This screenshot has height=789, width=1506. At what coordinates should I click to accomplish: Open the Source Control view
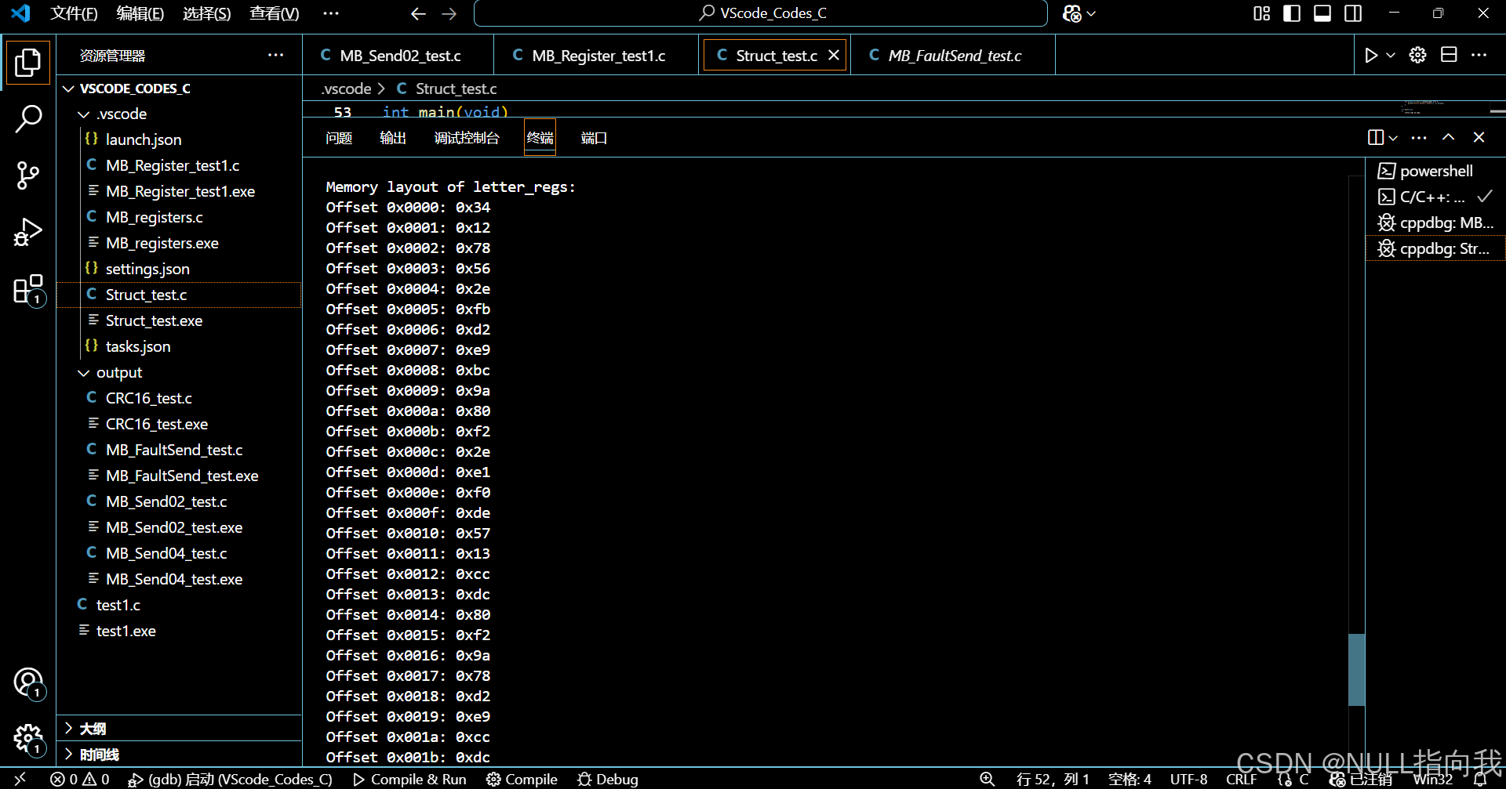[28, 176]
